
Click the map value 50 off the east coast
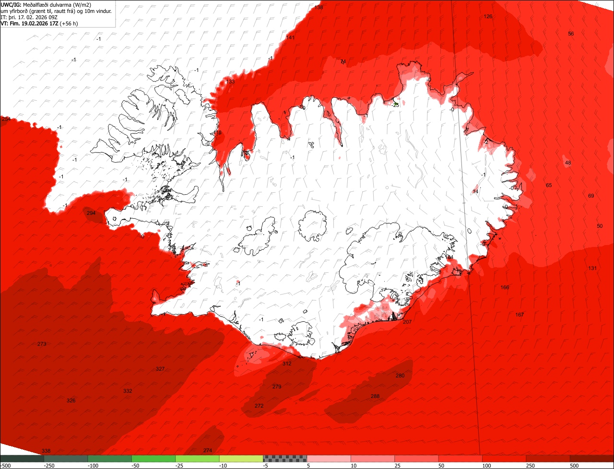coord(600,226)
